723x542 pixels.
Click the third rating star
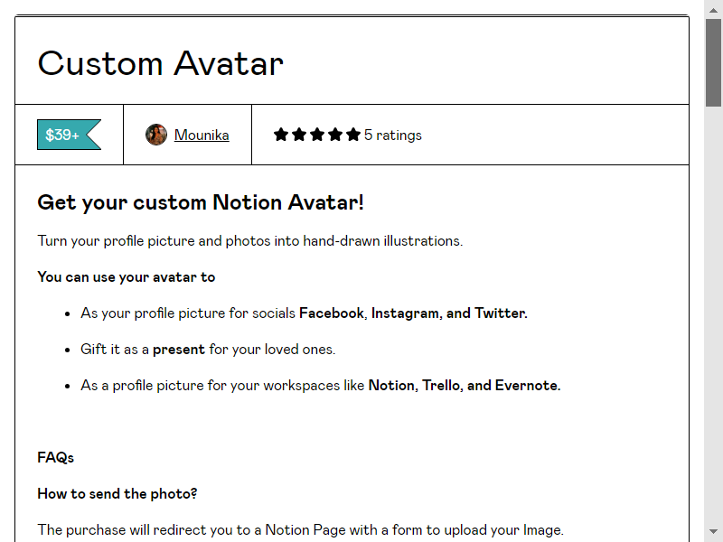317,135
